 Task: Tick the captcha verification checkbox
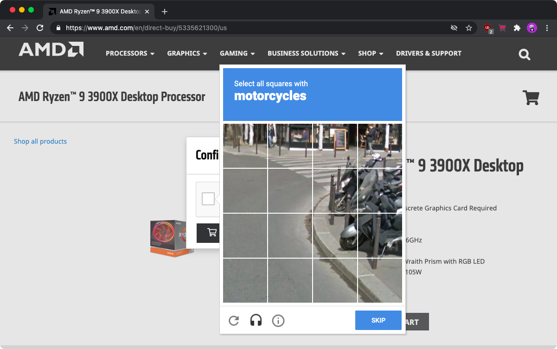208,199
